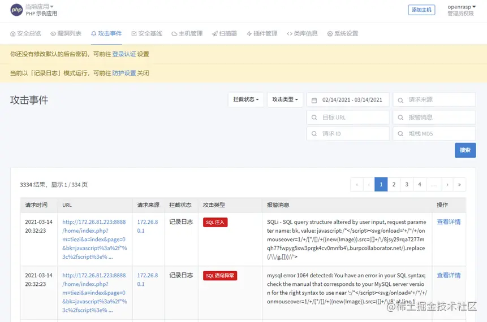Focus the 请求 ID search field

pos(348,134)
